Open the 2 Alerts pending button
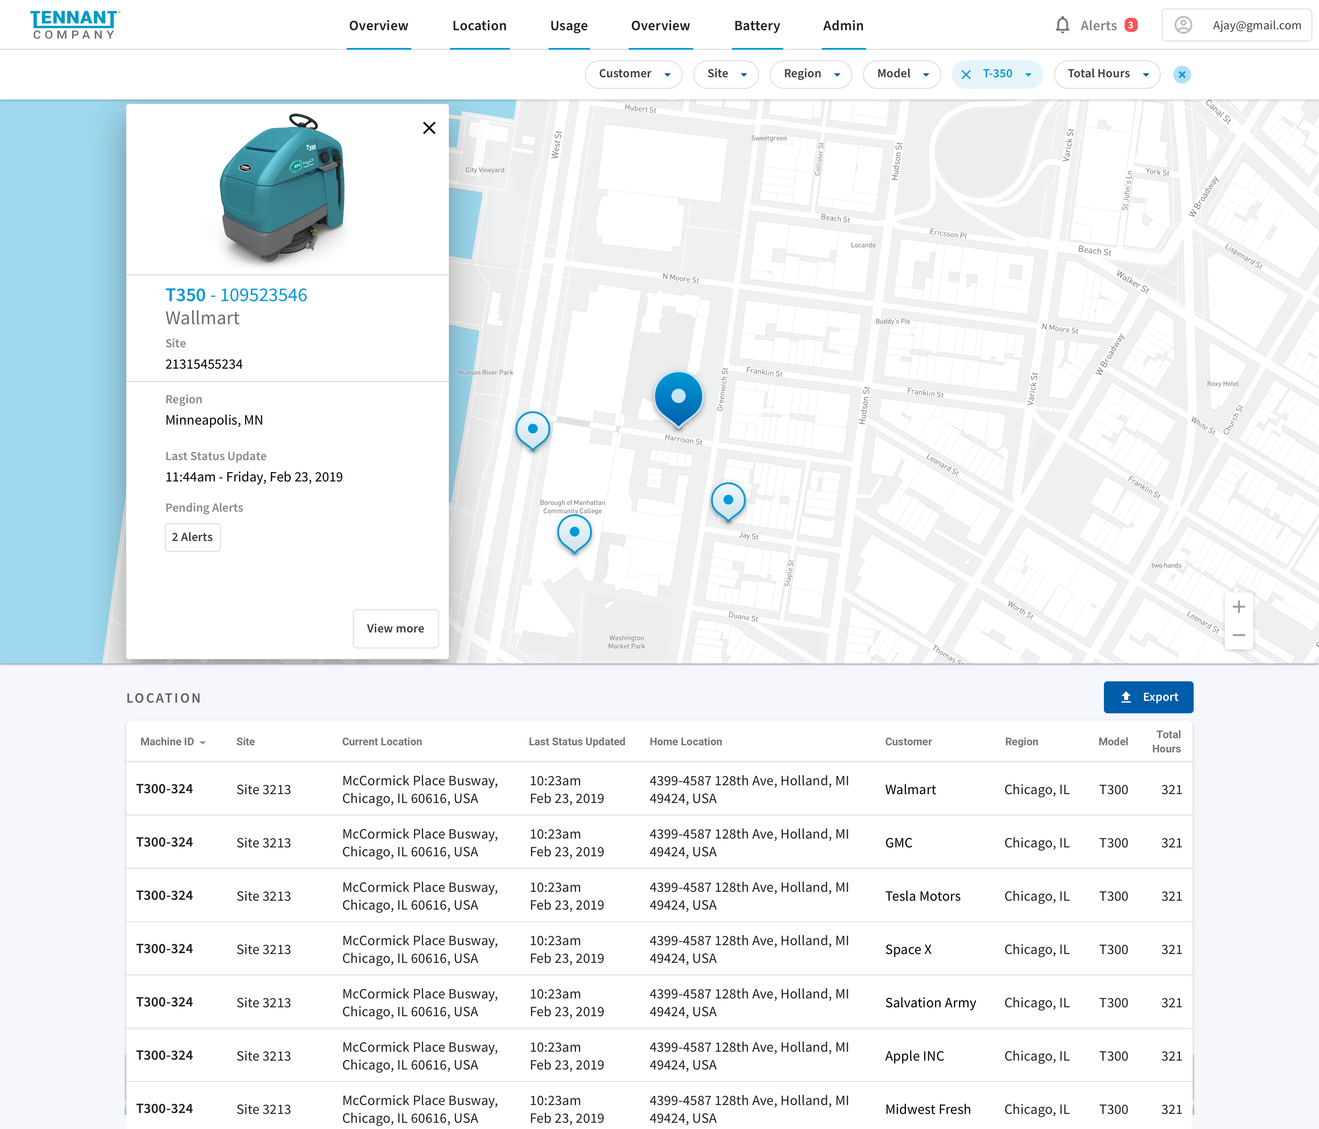1319x1129 pixels. (192, 537)
